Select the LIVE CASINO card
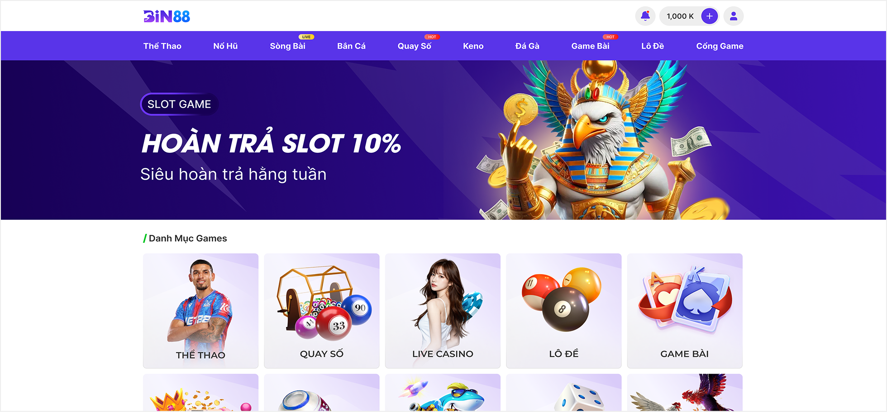 pos(443,311)
